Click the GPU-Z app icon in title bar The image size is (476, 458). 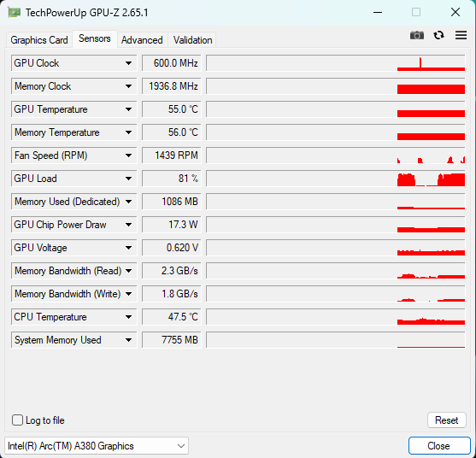pos(15,13)
